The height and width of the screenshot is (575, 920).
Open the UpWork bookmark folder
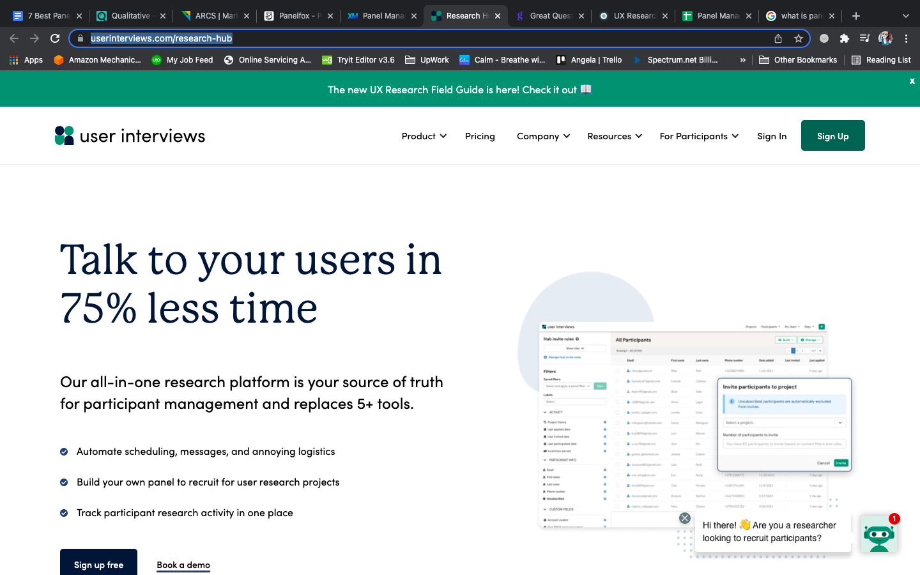point(427,60)
